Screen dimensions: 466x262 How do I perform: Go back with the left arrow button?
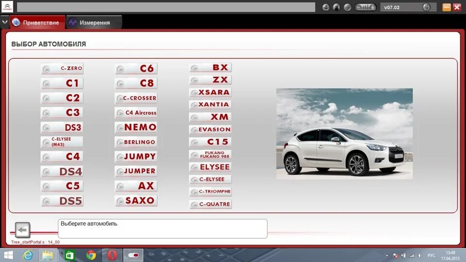tap(23, 230)
